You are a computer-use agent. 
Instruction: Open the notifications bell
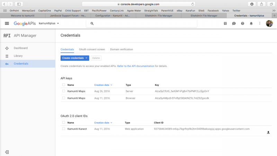pyautogui.click(x=251, y=23)
